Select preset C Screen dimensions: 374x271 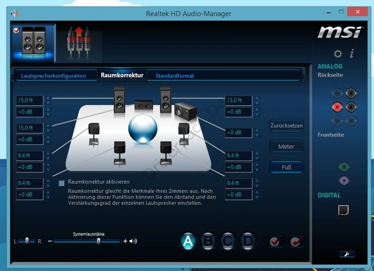click(x=228, y=241)
